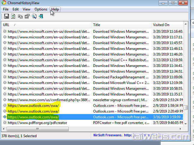
Task: Click the Exit door toolbar icon
Action: [x=41, y=16]
